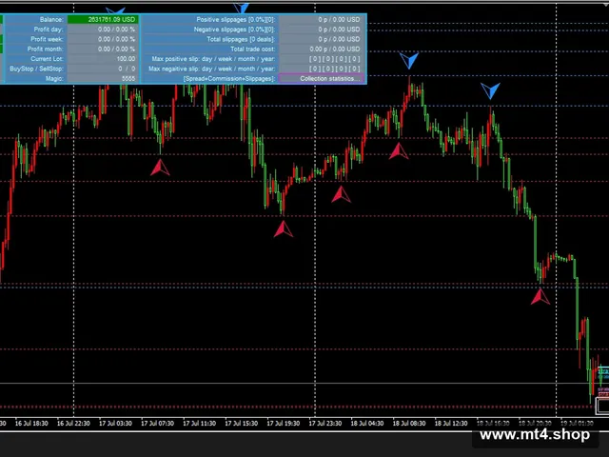609x457 pixels.
Task: Click the 17 Jul 07:30 time label
Action: [157, 423]
